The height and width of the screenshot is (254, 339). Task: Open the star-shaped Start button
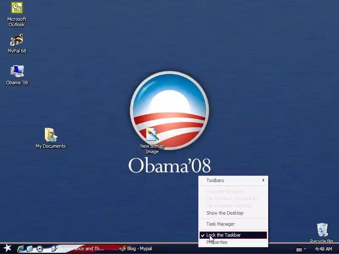(x=8, y=248)
